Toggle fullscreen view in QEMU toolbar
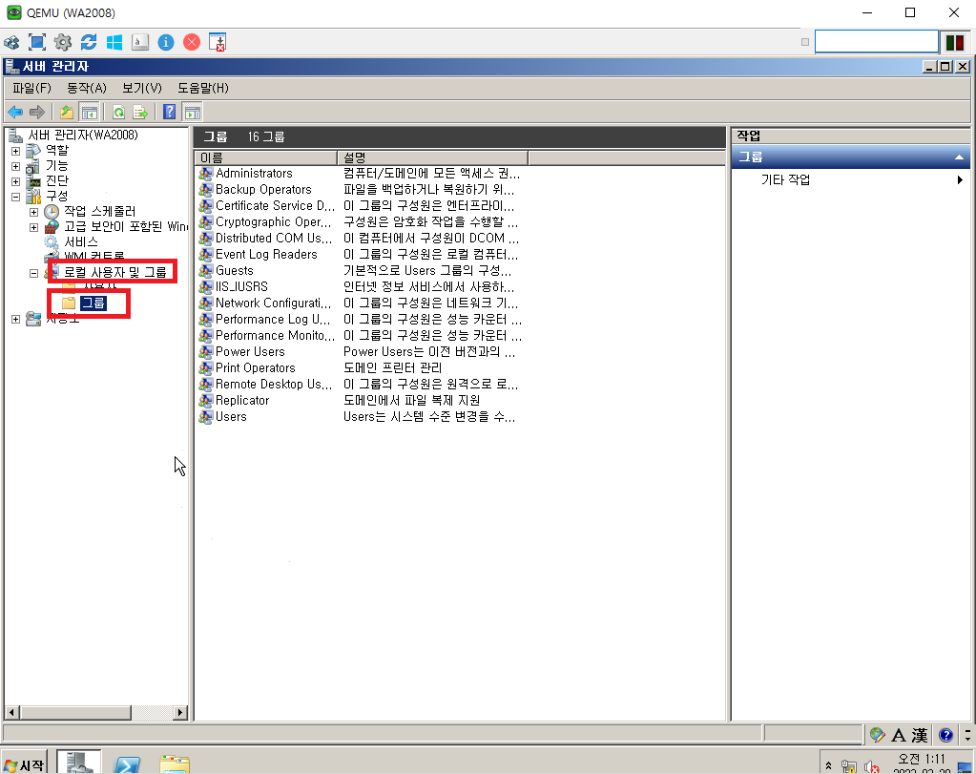Image resolution: width=976 pixels, height=774 pixels. coord(37,42)
